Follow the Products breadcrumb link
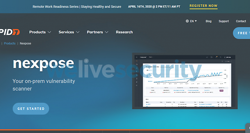This screenshot has width=250, height=133. coord(10,43)
